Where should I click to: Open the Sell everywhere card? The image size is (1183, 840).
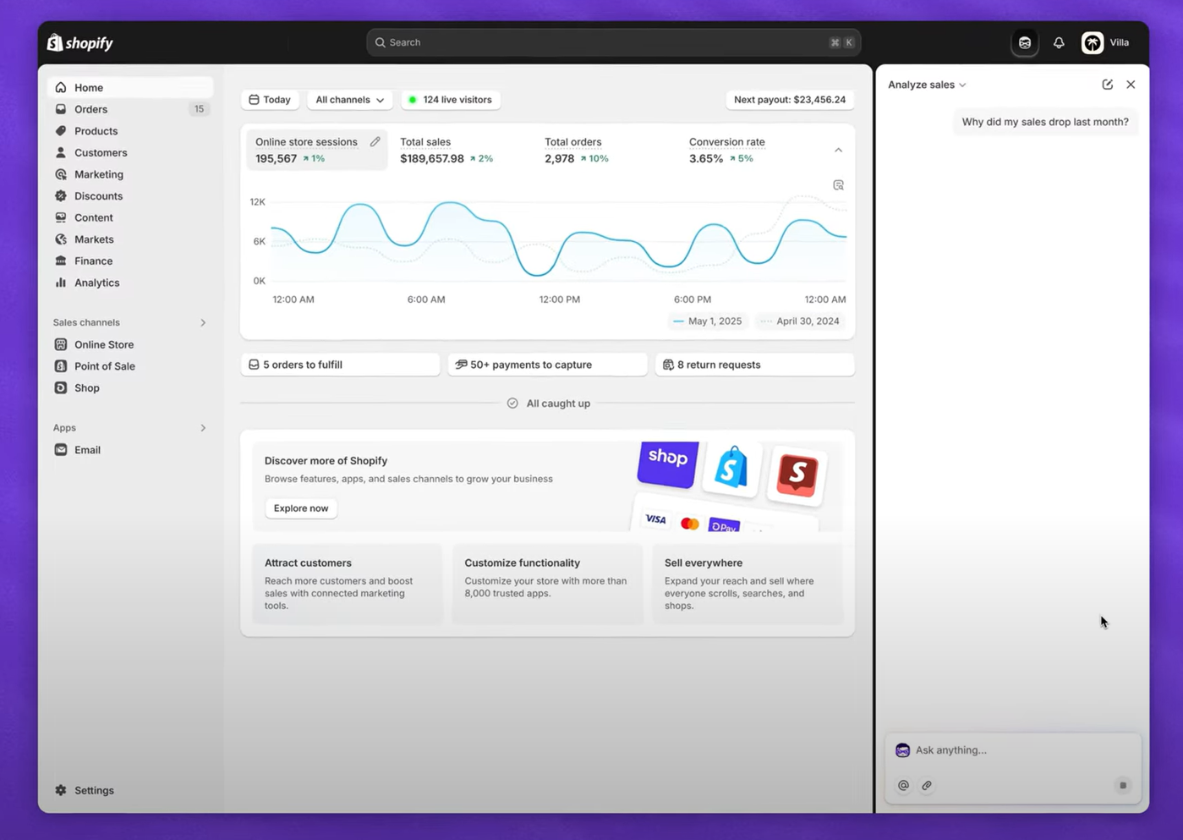[748, 584]
